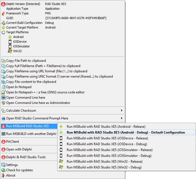The width and height of the screenshot is (196, 179).
Task: Run MSBuild for iOSSimulator - Debug
Action: [126, 155]
